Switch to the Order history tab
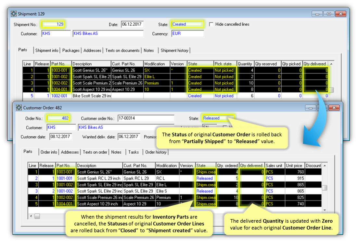The width and height of the screenshot is (357, 242). pyautogui.click(x=156, y=152)
